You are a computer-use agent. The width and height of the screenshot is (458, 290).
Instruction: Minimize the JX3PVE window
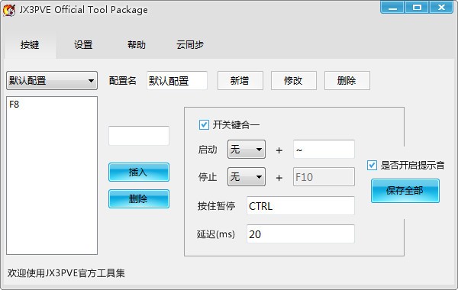point(392,7)
